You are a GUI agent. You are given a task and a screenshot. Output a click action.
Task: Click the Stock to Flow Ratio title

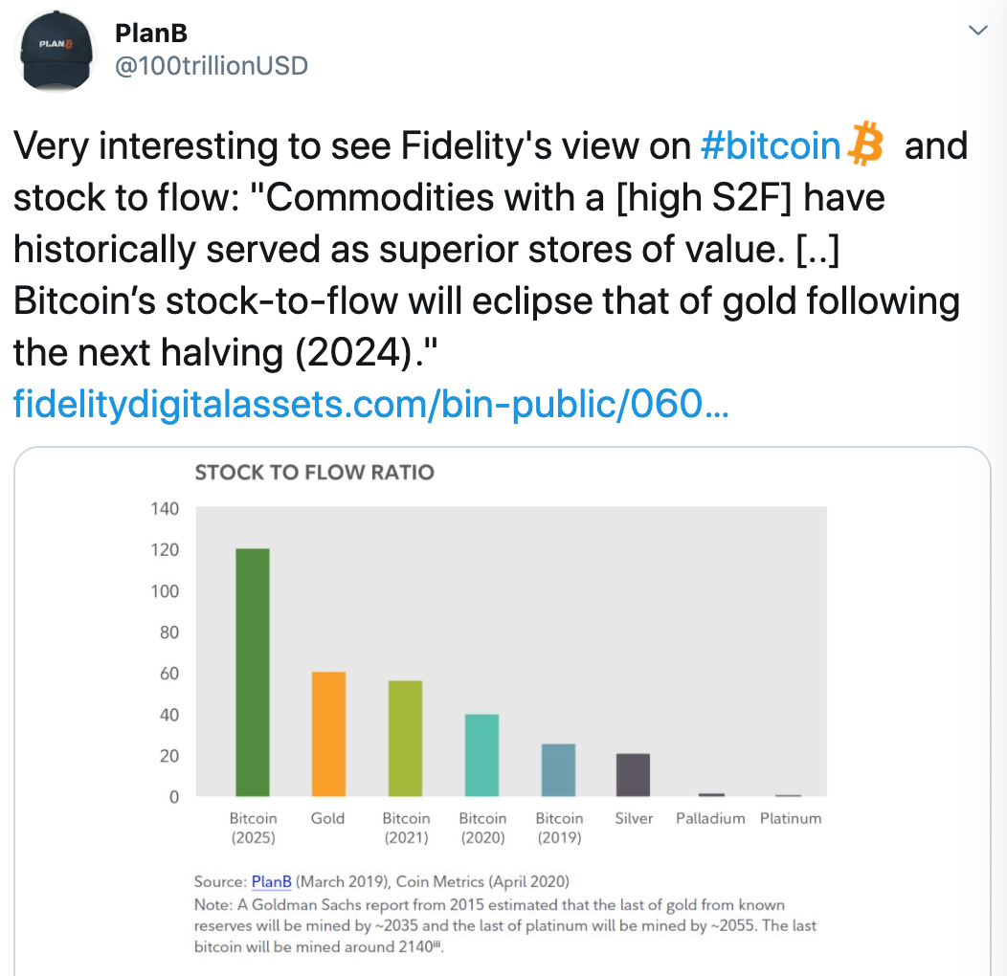click(x=315, y=473)
